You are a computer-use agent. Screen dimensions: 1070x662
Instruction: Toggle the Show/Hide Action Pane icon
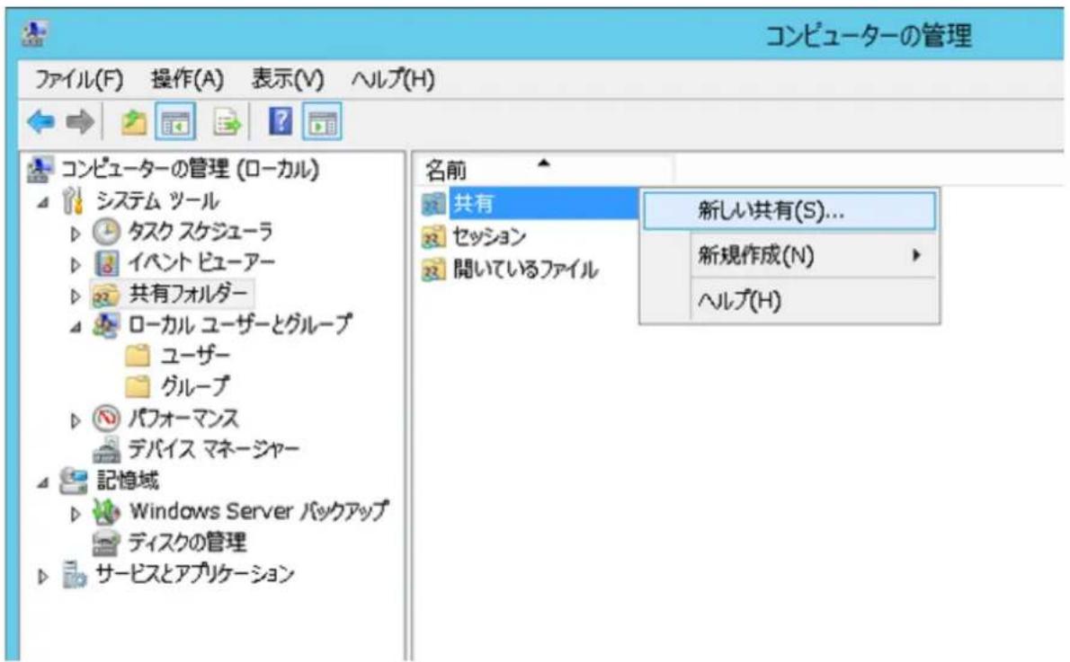pos(322,123)
